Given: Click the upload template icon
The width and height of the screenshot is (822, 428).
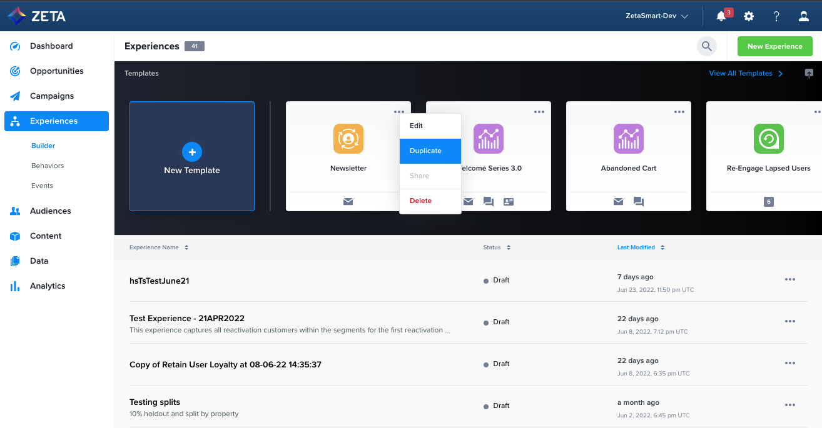Looking at the screenshot, I should [809, 73].
